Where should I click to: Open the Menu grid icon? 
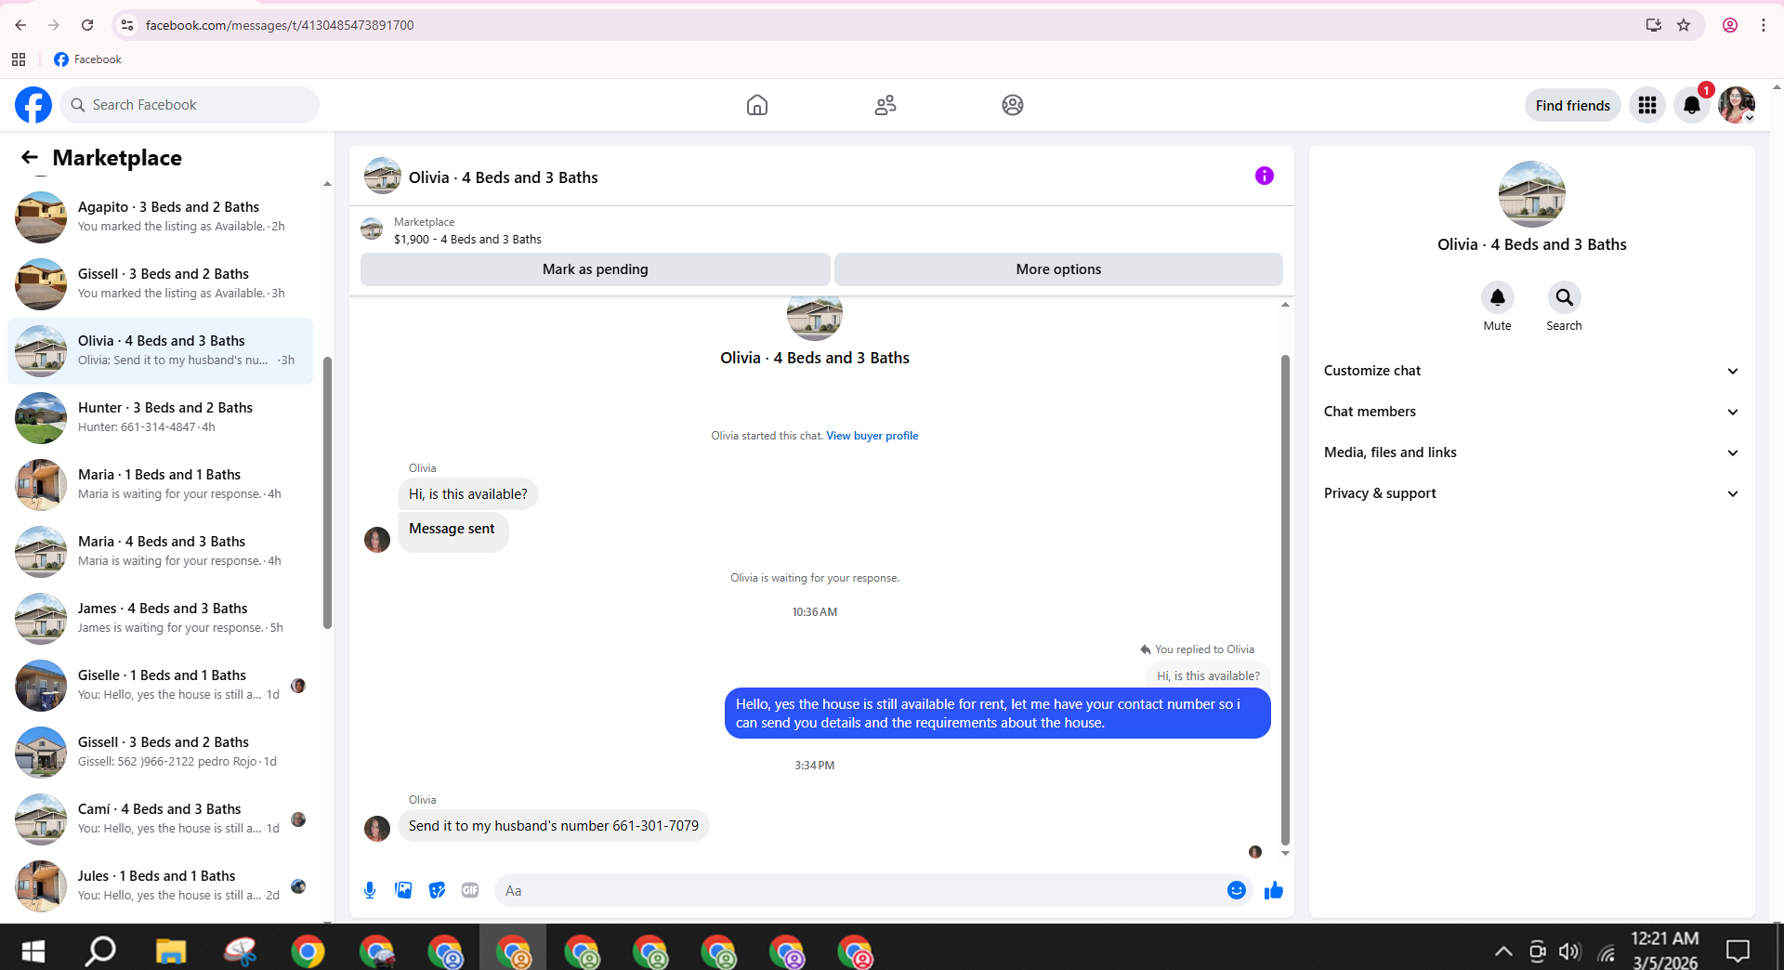1647,105
